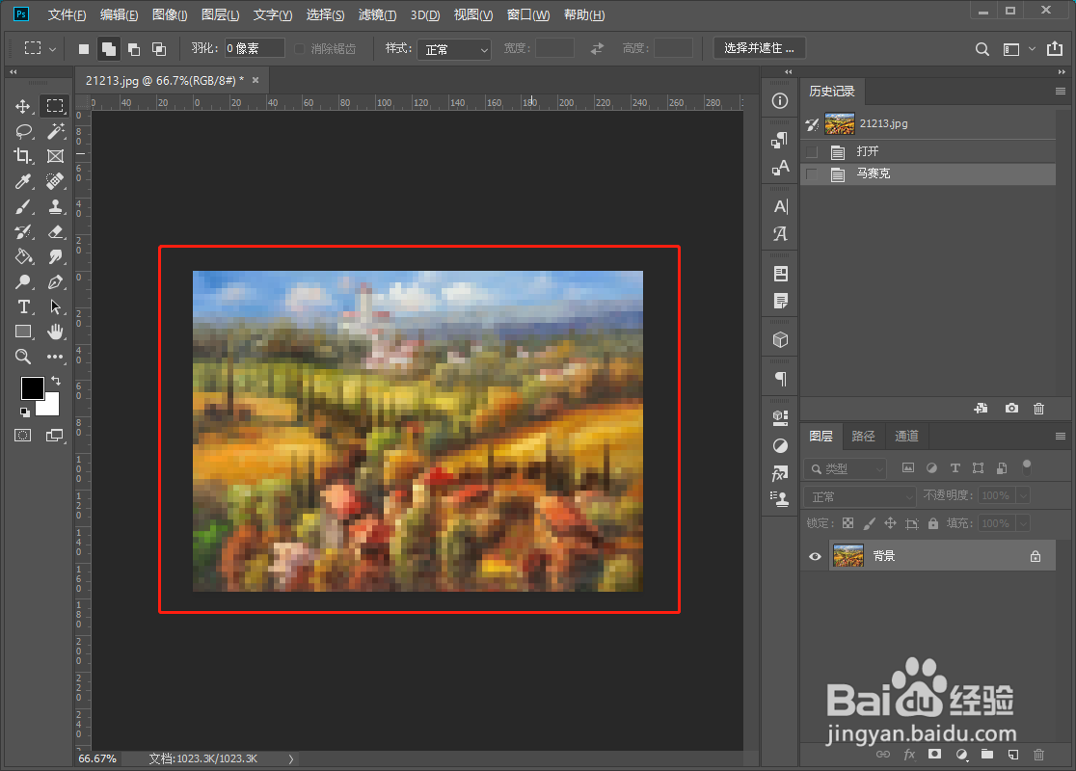Delete current history state trash icon
The image size is (1076, 771).
point(1039,408)
